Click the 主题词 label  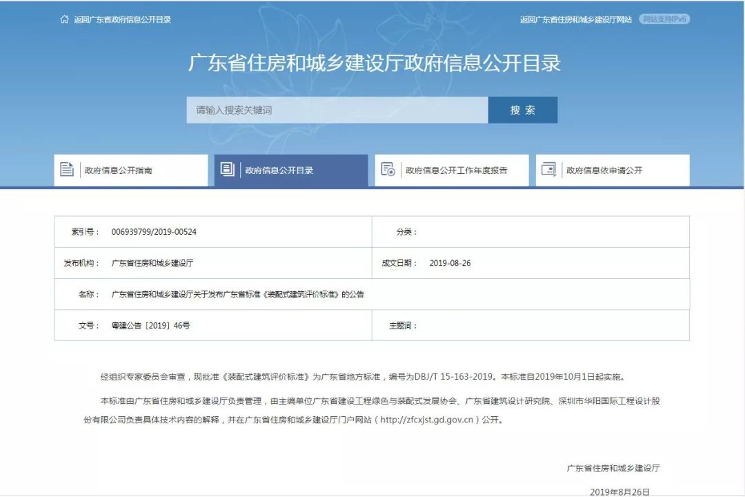coord(403,326)
